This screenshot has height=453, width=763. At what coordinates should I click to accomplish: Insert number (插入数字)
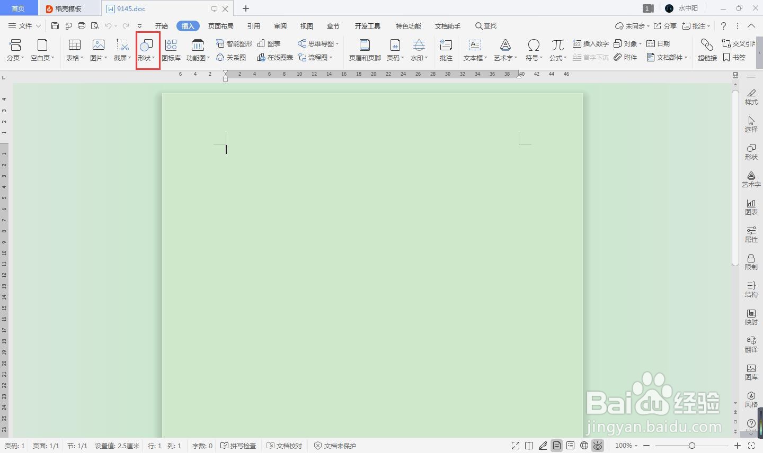pos(590,43)
